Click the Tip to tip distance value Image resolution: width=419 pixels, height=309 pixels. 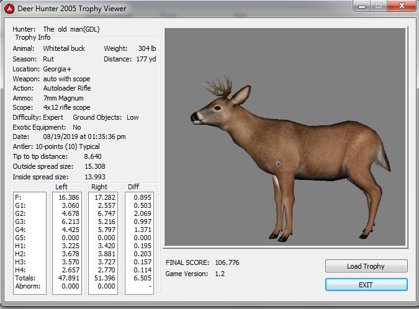(92, 156)
